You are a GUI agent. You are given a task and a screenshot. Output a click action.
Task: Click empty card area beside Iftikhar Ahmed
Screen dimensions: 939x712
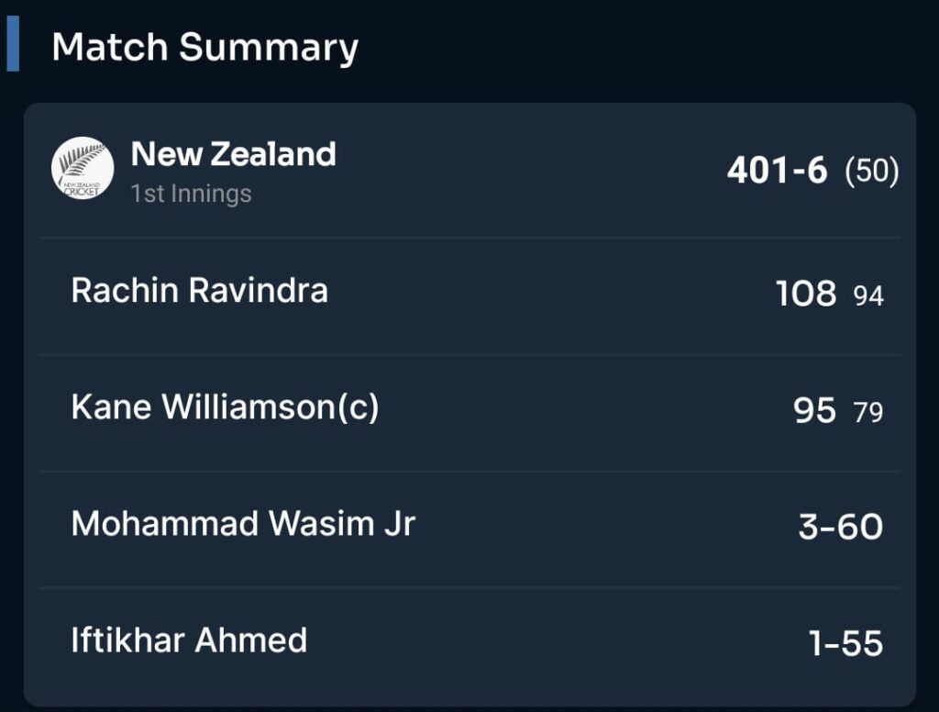point(557,641)
